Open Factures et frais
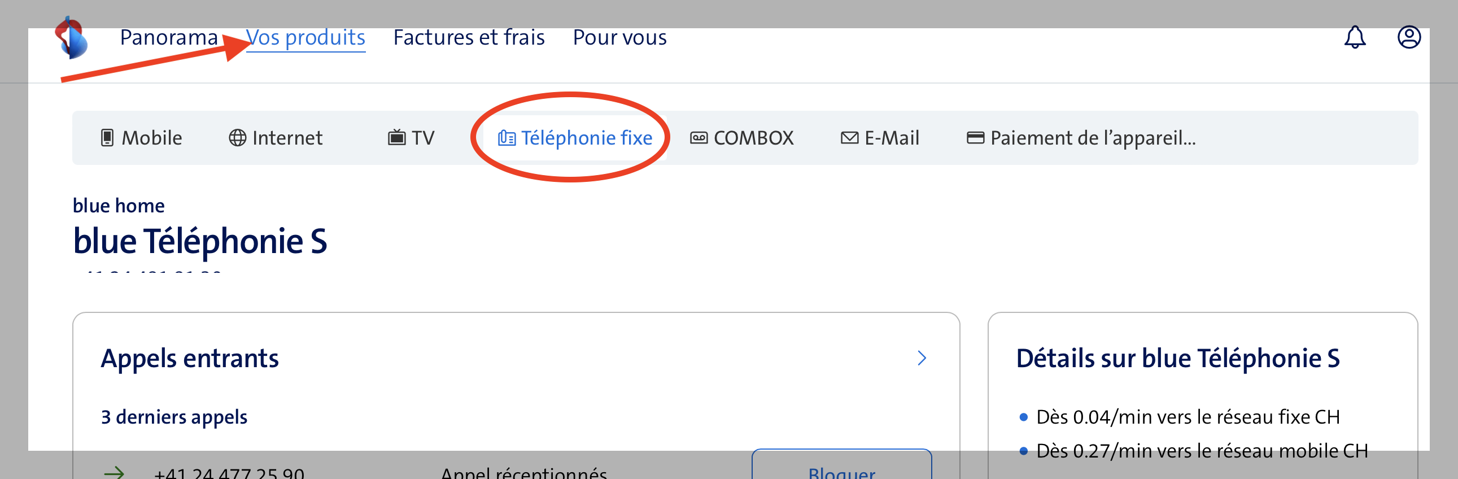The height and width of the screenshot is (479, 1458). pyautogui.click(x=469, y=37)
